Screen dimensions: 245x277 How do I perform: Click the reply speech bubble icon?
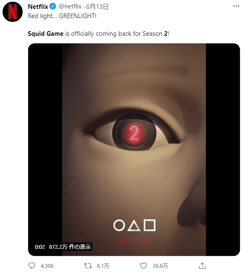32,266
